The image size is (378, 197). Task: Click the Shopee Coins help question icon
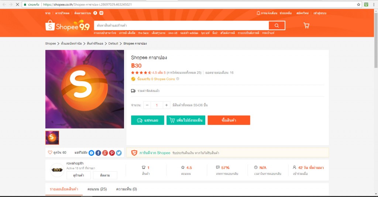(178, 79)
